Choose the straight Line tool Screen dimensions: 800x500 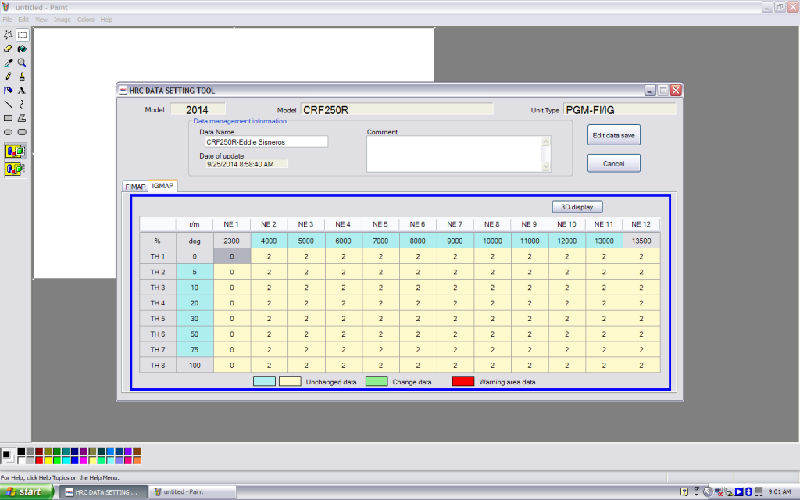point(8,104)
